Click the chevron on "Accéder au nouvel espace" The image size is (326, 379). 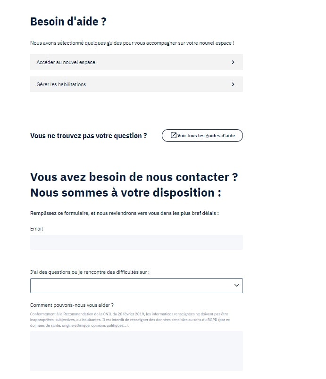[233, 62]
